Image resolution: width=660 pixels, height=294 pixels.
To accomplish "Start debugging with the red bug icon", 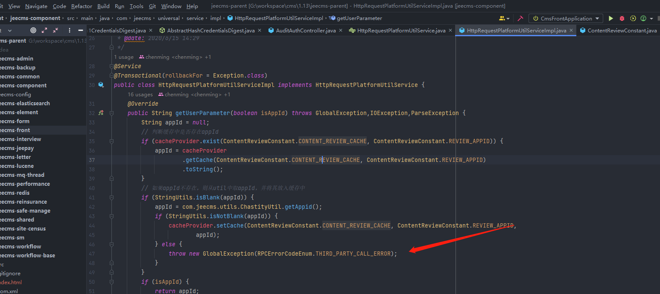I will pos(622,18).
